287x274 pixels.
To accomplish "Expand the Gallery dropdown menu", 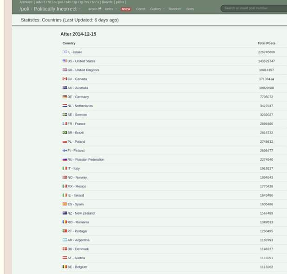I will [164, 9].
